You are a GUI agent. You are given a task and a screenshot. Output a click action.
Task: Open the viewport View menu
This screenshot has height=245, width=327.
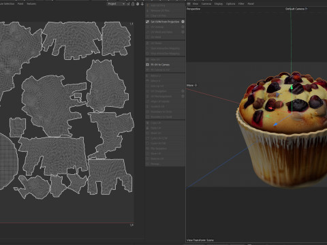(196, 4)
